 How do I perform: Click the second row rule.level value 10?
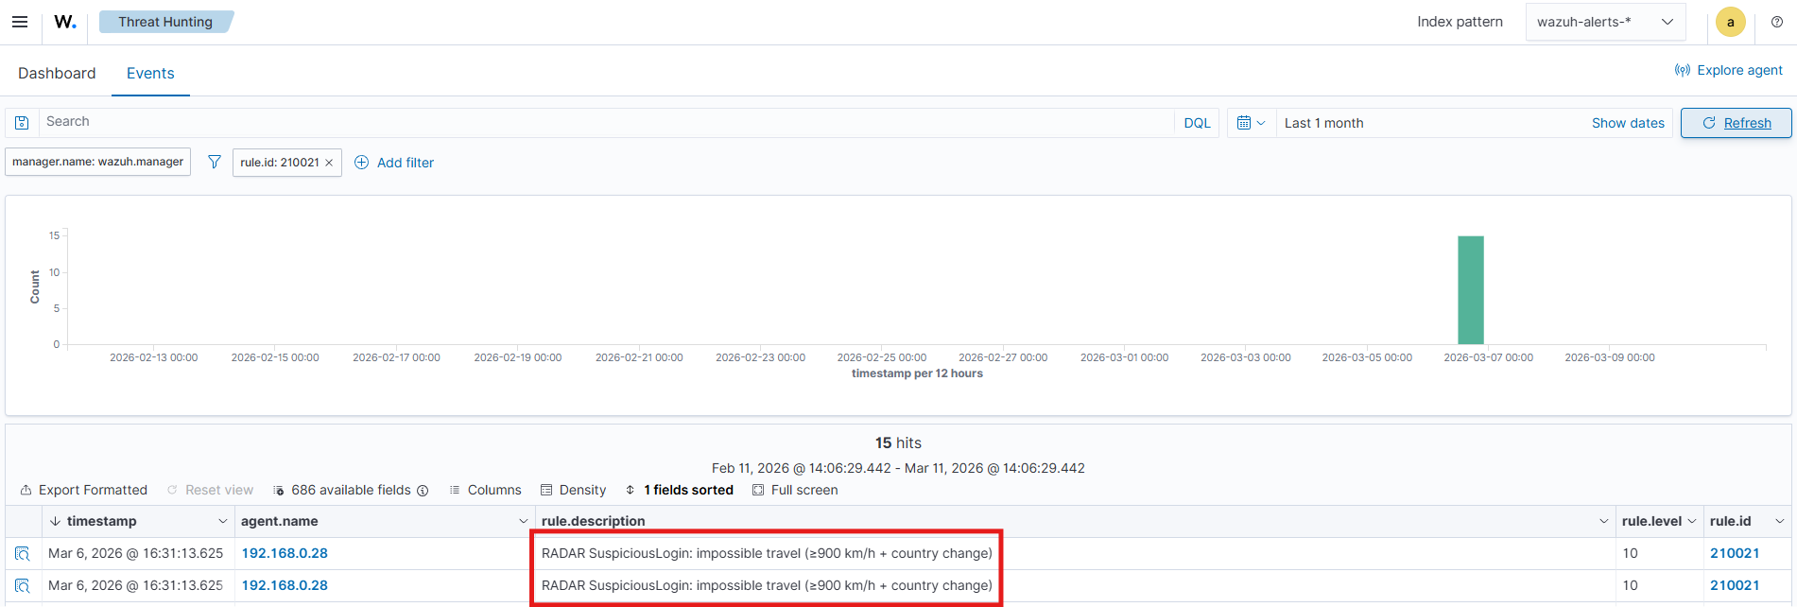tap(1630, 585)
